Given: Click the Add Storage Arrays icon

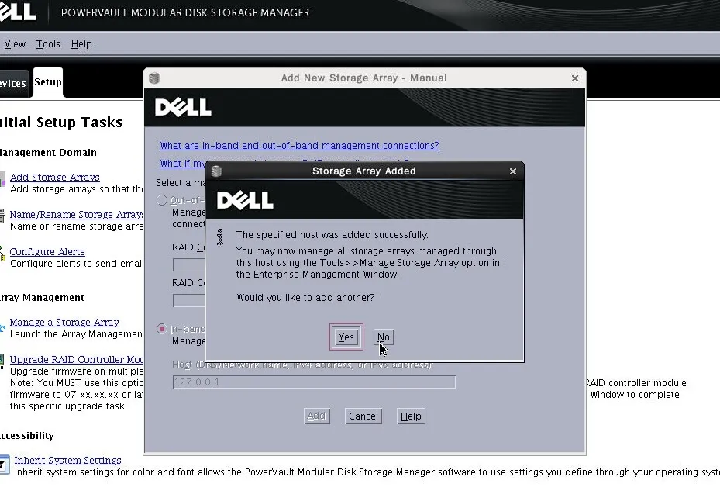Looking at the screenshot, I should pos(3,179).
